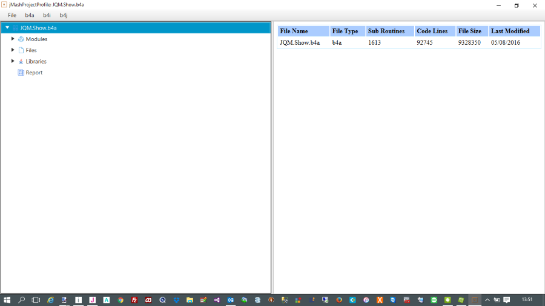Click the jMashProjectProfile title bar icon
This screenshot has height=306, width=545.
[4, 4]
